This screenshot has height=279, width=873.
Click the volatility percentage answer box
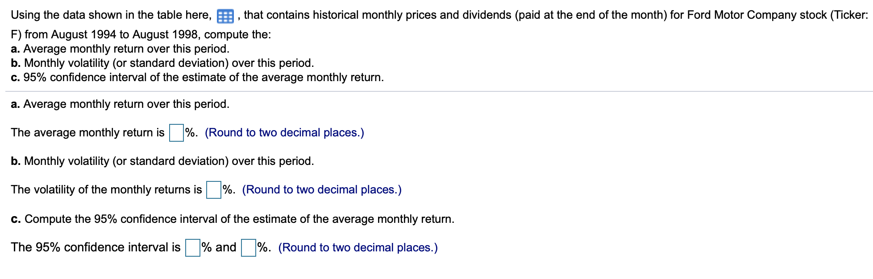pyautogui.click(x=213, y=189)
